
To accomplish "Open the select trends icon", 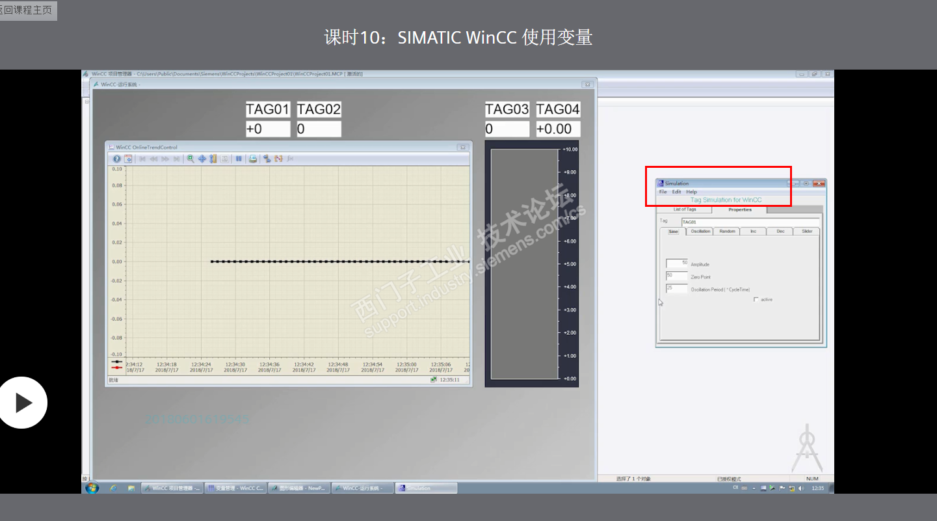I will click(278, 159).
